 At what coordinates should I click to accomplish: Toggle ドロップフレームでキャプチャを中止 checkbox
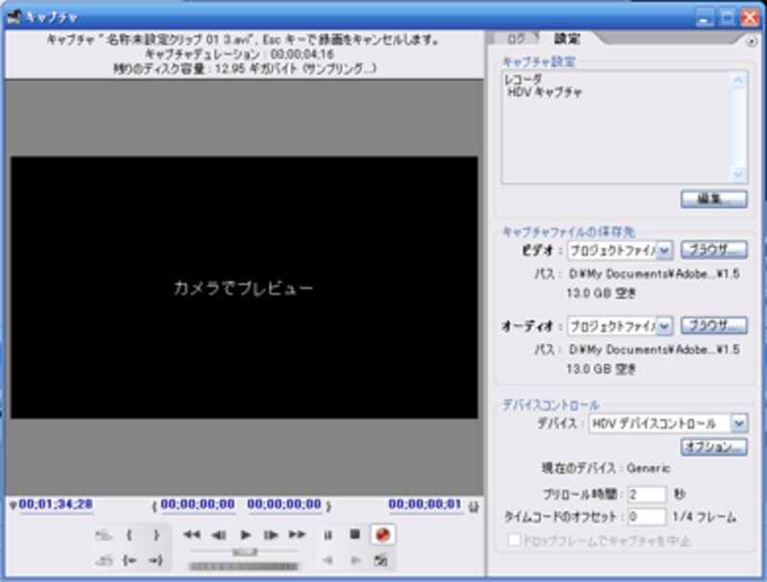[x=514, y=541]
